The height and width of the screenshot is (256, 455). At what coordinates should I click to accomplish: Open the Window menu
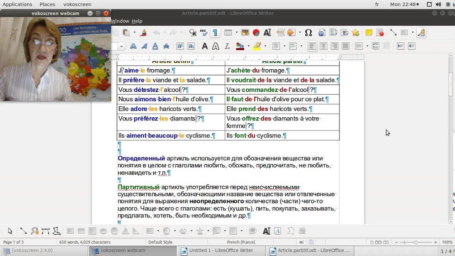(x=120, y=21)
